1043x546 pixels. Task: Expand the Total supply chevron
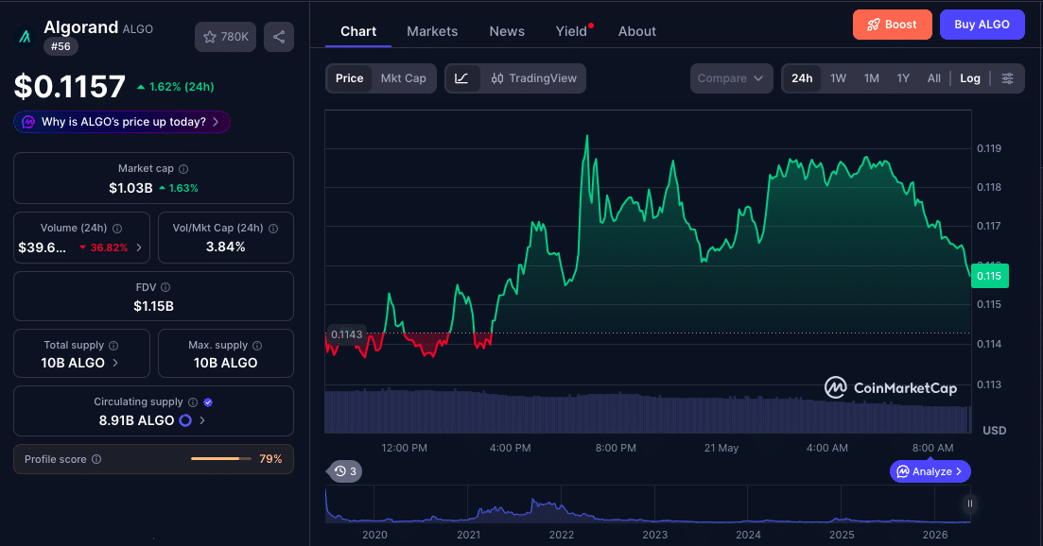point(115,363)
